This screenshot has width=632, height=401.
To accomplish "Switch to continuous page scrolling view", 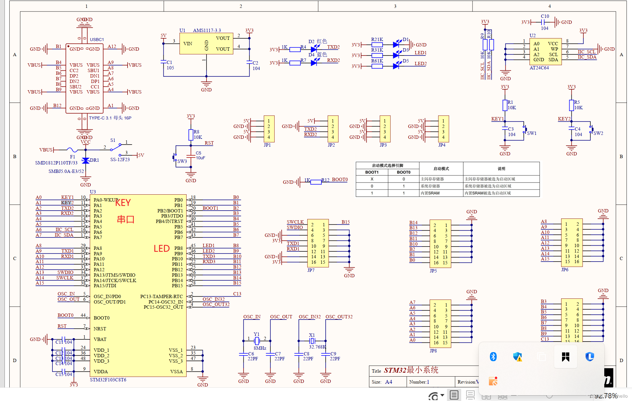I will [470, 395].
